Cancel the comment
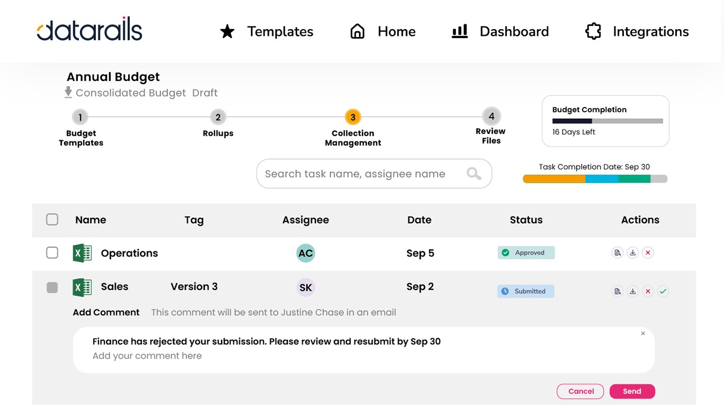This screenshot has width=724, height=407. [x=580, y=391]
